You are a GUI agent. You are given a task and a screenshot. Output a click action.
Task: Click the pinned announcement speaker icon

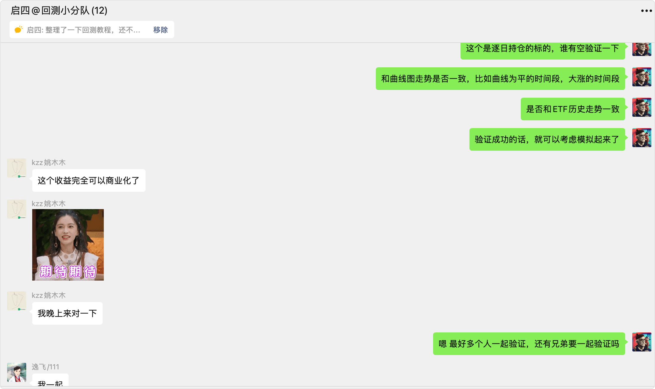pyautogui.click(x=18, y=29)
